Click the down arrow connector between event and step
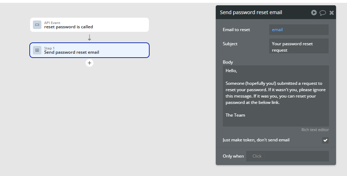This screenshot has width=347, height=176. click(89, 37)
